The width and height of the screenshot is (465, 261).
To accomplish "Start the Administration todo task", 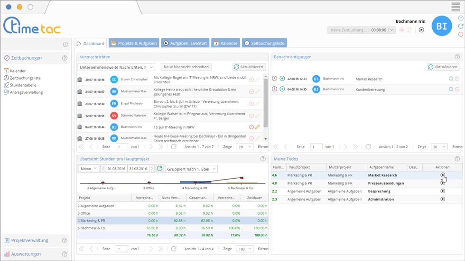I will tap(442, 199).
